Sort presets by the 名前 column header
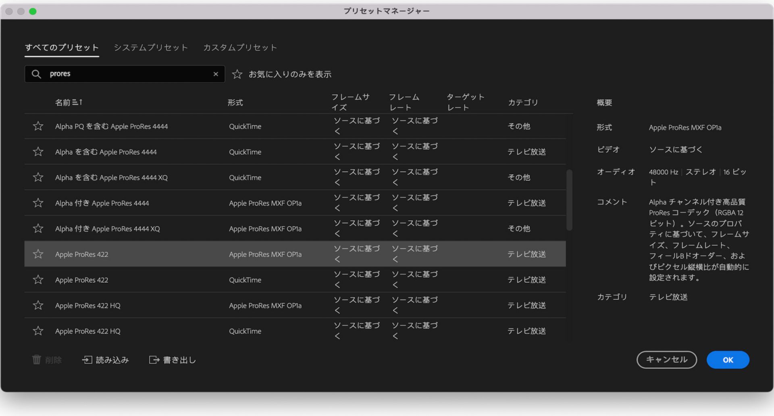Screen dimensions: 774x416 point(62,102)
